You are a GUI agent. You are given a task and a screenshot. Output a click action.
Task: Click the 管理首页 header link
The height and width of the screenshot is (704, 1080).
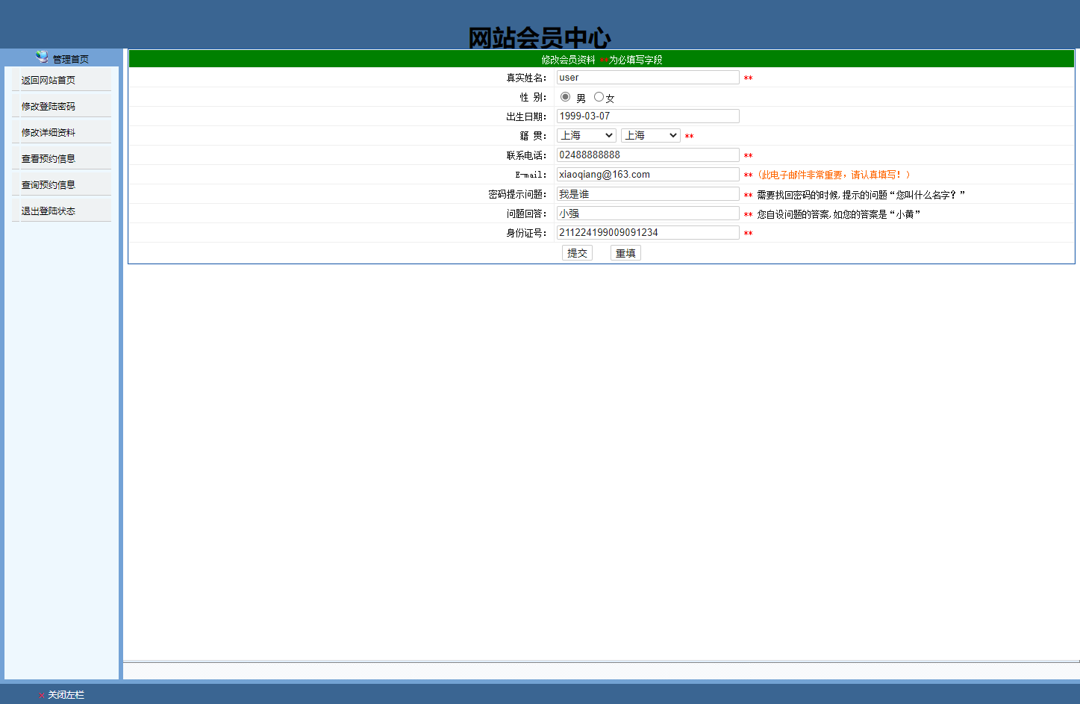point(71,59)
